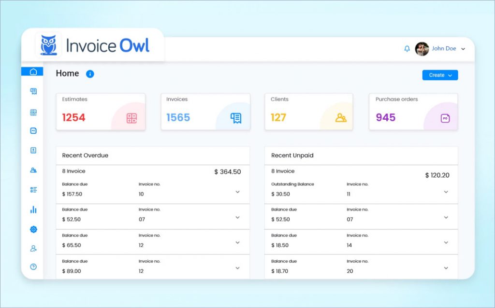Expand the overdue $ 65.50 invoice row

click(x=237, y=243)
